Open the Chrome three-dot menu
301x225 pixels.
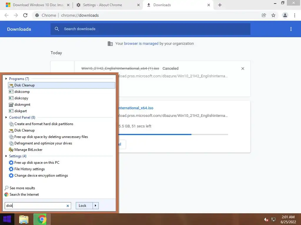(x=295, y=15)
